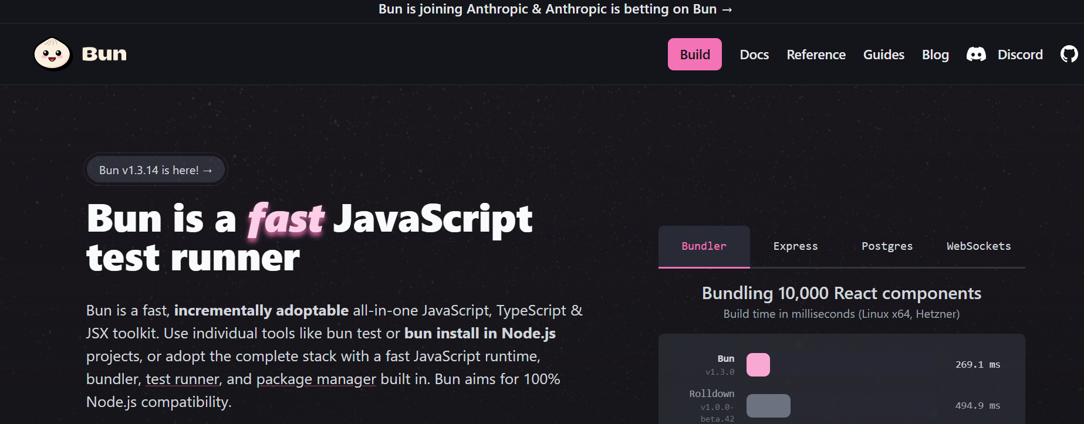Click the pink Bun benchmark bar

point(758,365)
